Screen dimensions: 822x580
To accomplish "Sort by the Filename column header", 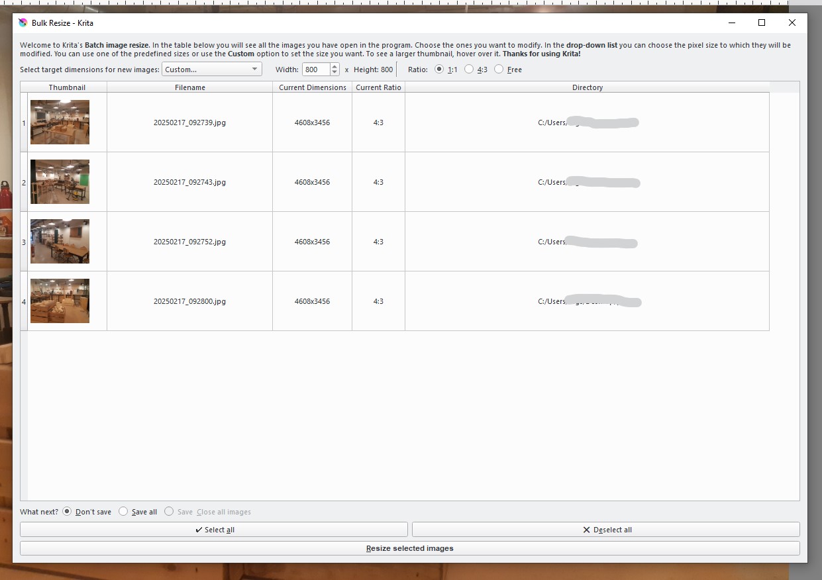I will tap(190, 87).
